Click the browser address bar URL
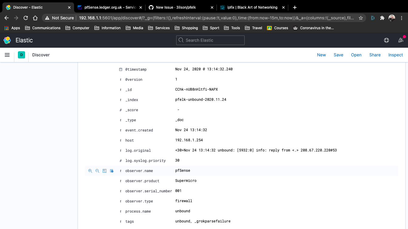This screenshot has height=229, width=408. tap(217, 18)
